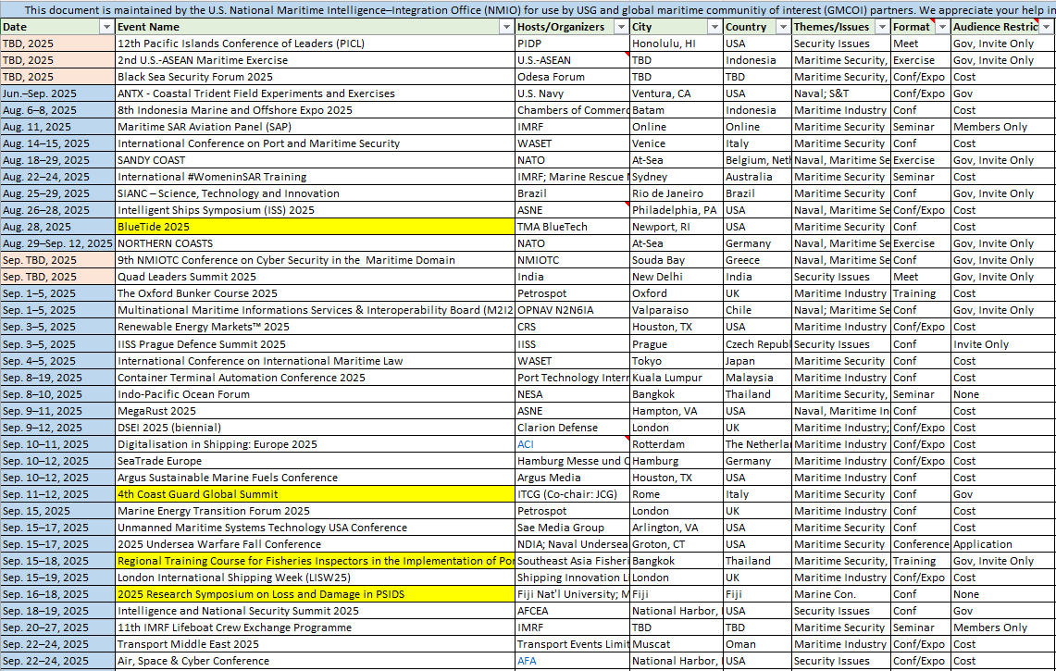
Task: Select the Intelligent Ships Symposium (ISS) 2025 cell
Action: (x=316, y=210)
